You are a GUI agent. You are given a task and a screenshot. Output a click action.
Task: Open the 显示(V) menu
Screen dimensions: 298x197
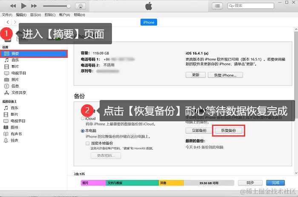pos(35,15)
